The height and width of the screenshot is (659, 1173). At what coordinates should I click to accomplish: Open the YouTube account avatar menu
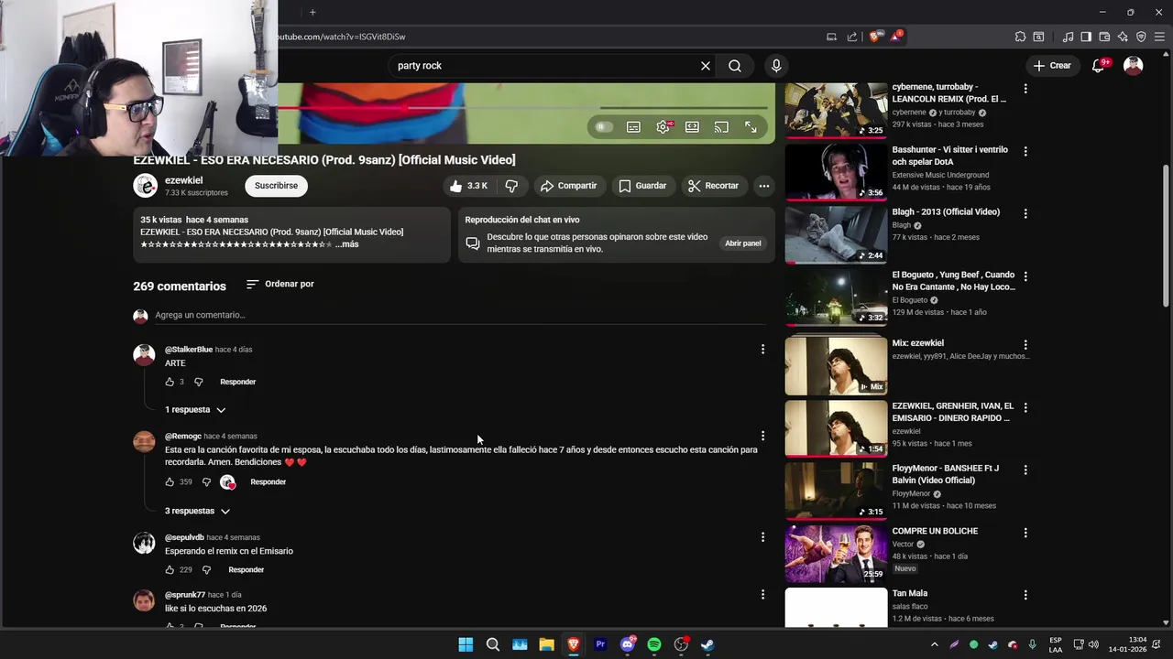(1134, 66)
